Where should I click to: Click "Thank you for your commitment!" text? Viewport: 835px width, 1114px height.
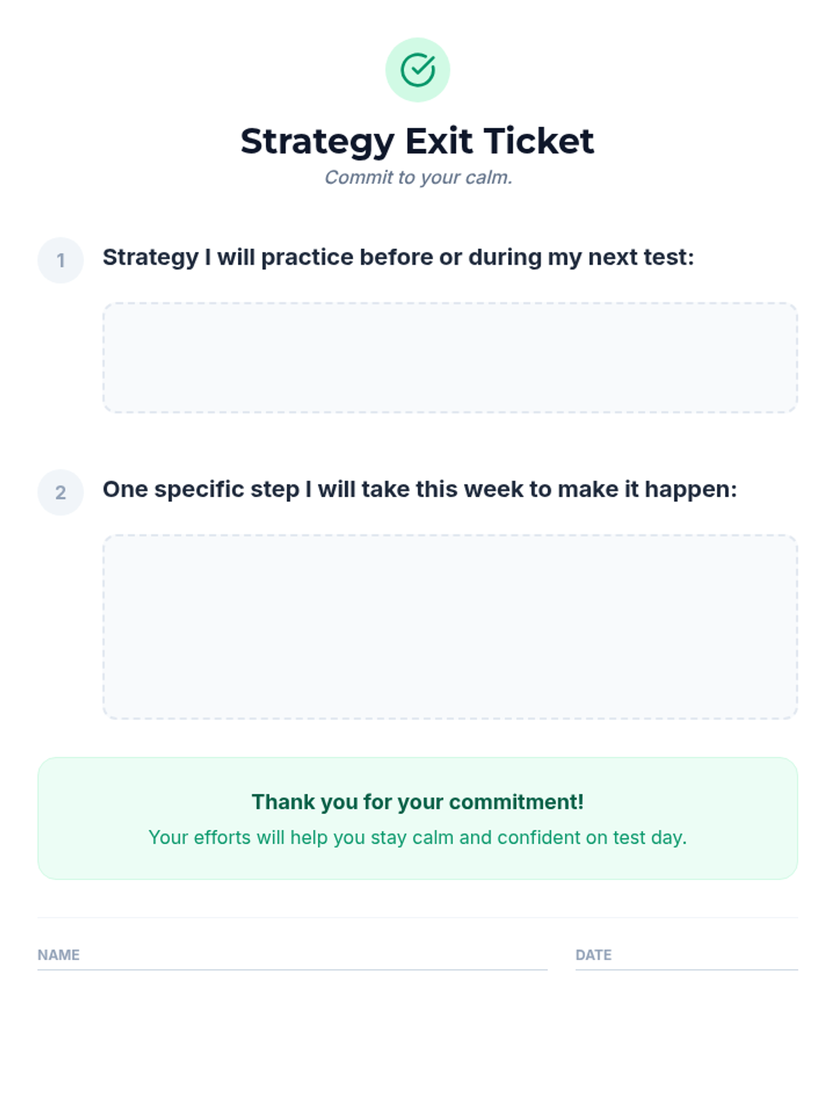coord(417,802)
